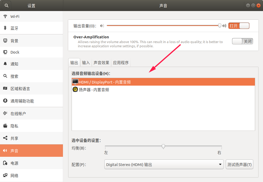
Task: Open the 共享 settings label
Action: coord(14,138)
